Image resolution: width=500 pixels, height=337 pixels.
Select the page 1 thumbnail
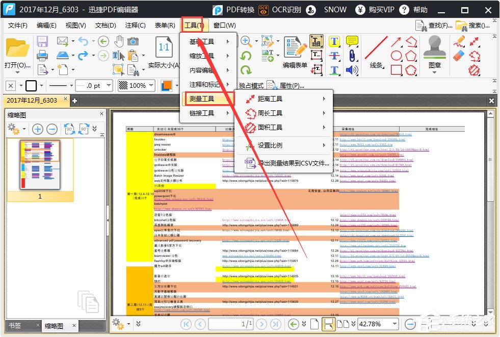coord(40,164)
